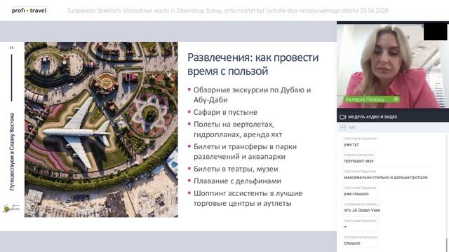Image resolution: width=449 pixels, height=252 pixels.
Task: Click the chat message 'это JA Ocean View'
Action: tap(362, 210)
